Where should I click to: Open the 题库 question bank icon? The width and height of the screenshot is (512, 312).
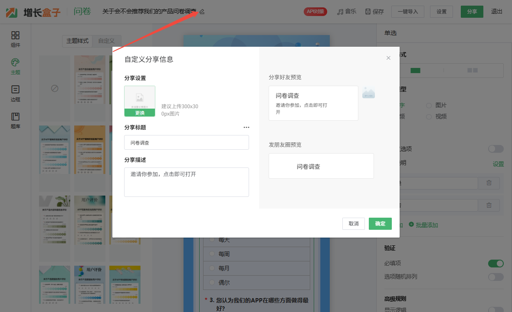[15, 117]
